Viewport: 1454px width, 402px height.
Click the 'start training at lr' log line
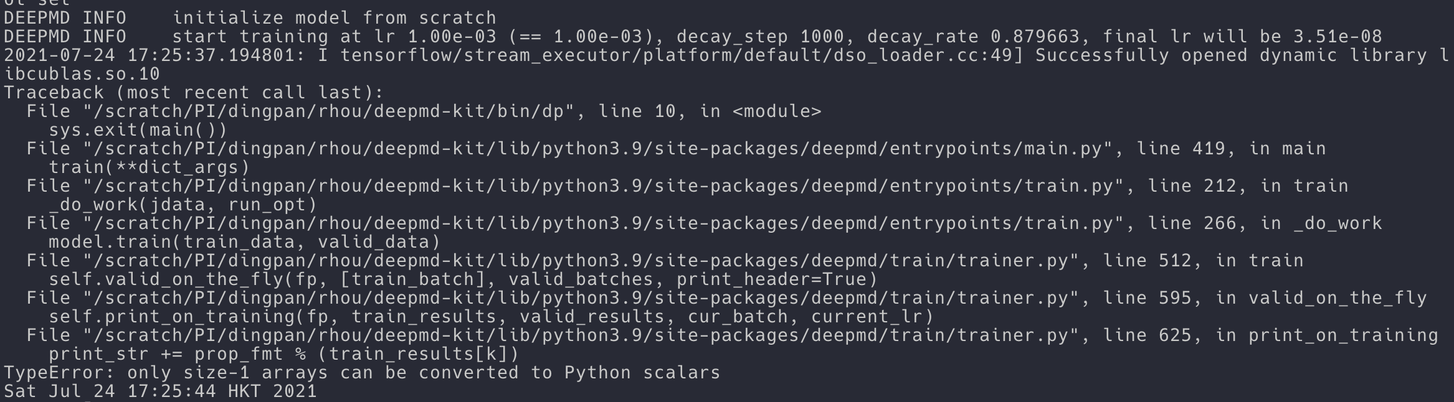693,37
